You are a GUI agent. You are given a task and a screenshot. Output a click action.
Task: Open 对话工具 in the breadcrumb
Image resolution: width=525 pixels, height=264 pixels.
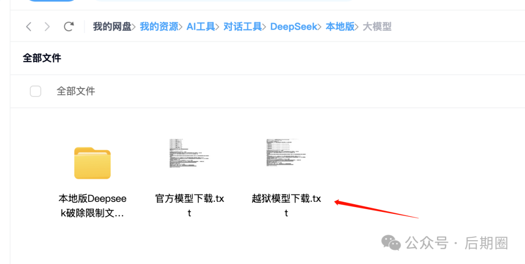coord(243,26)
